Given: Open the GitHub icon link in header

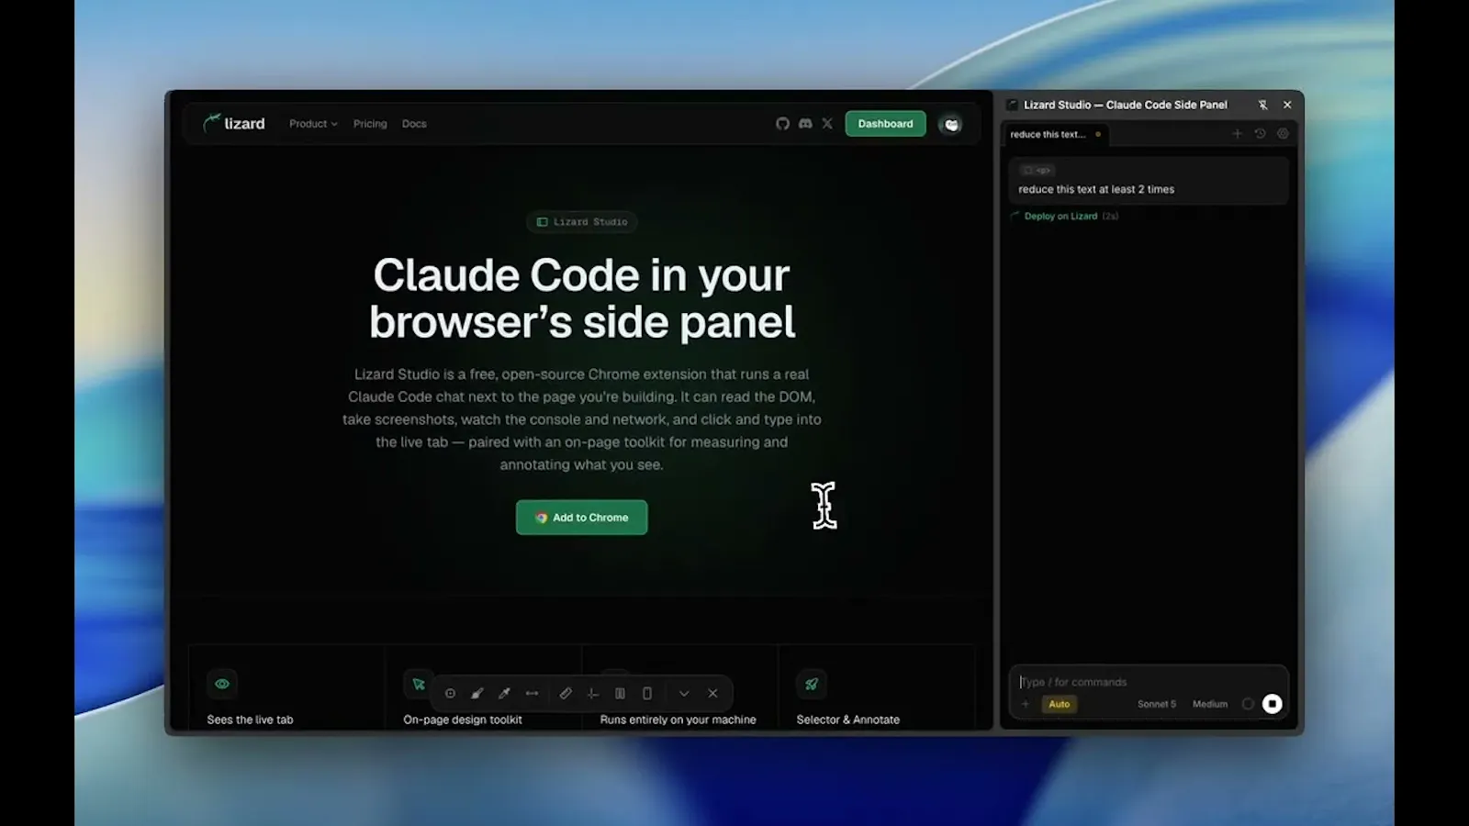Looking at the screenshot, I should click(782, 124).
